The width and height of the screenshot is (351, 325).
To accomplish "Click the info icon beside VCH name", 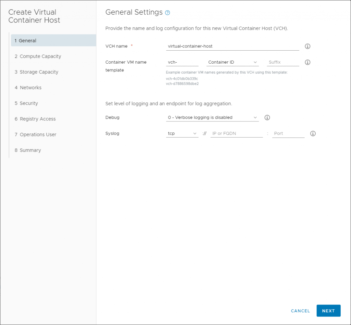I will (x=307, y=46).
